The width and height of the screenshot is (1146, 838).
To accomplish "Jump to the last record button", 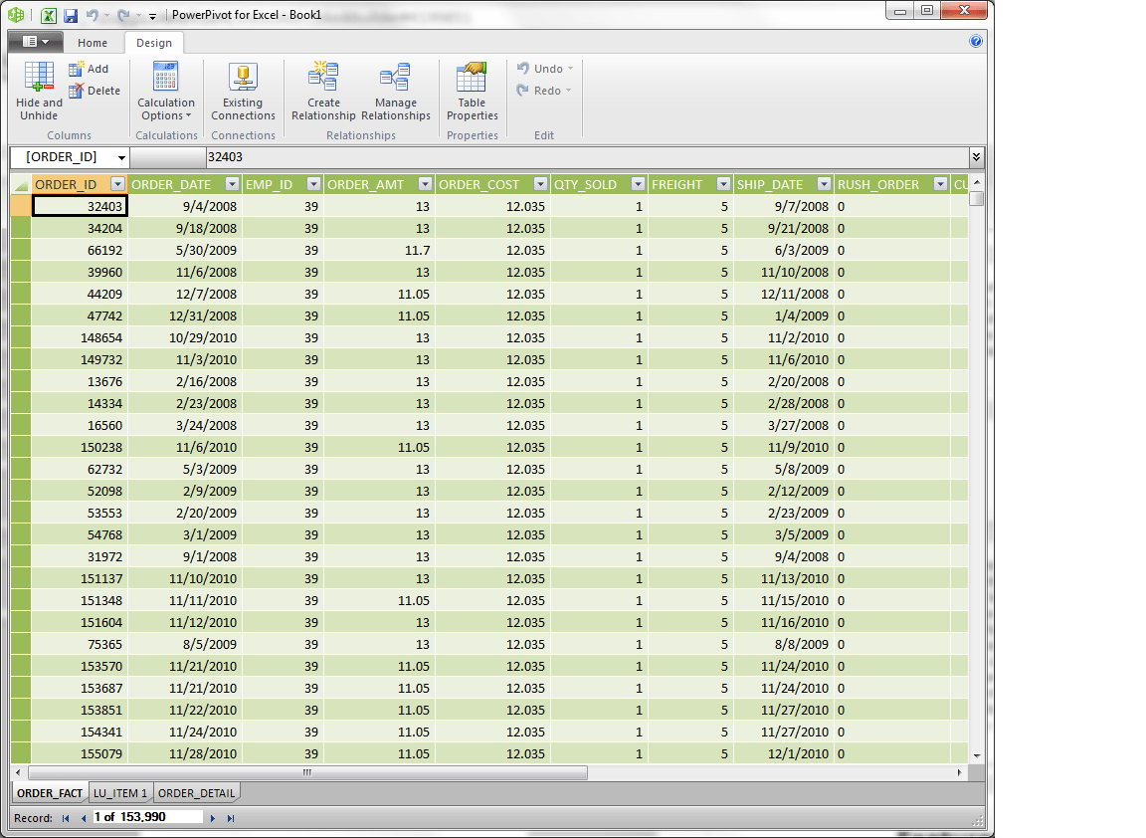I will pyautogui.click(x=231, y=818).
